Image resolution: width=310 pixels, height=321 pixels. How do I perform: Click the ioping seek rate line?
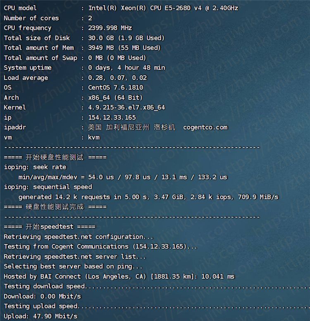point(35,167)
